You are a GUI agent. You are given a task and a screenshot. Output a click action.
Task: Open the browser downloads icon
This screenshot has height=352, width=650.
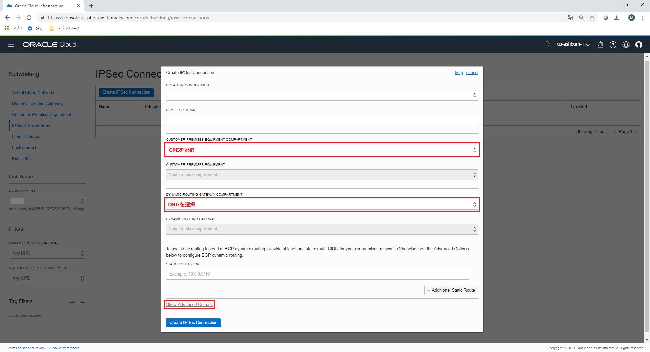(616, 18)
